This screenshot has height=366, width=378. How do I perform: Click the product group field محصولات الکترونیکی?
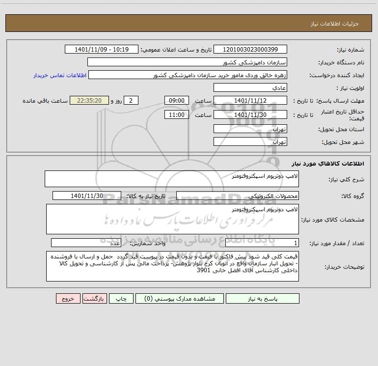238,196
